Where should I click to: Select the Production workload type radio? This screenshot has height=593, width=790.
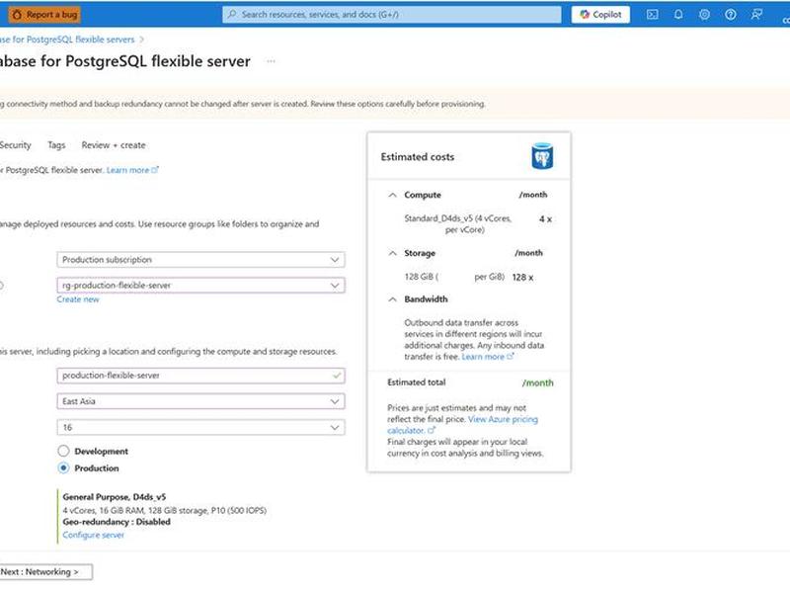coord(63,467)
